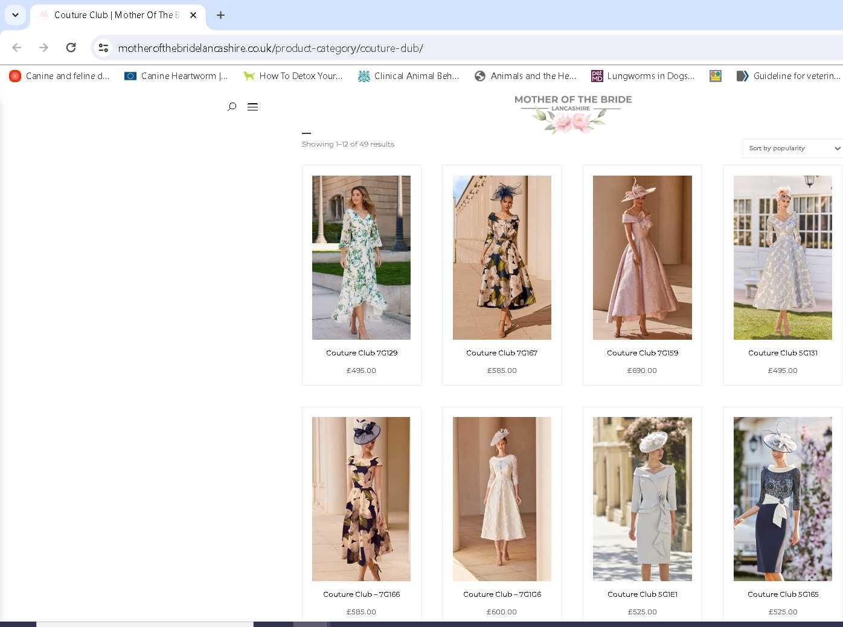Open the Canine Heartworm bookmark
Viewport: 843px width, 627px height.
(176, 76)
